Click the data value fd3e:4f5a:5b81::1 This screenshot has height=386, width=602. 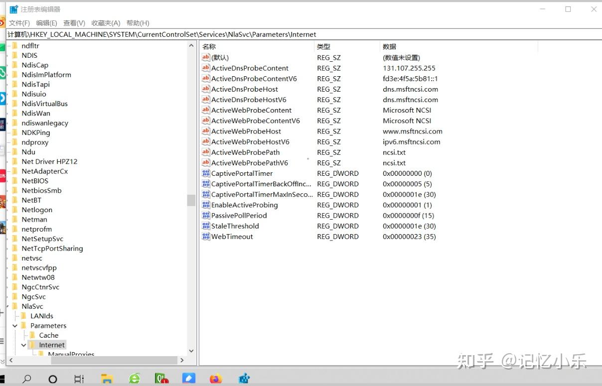[410, 78]
